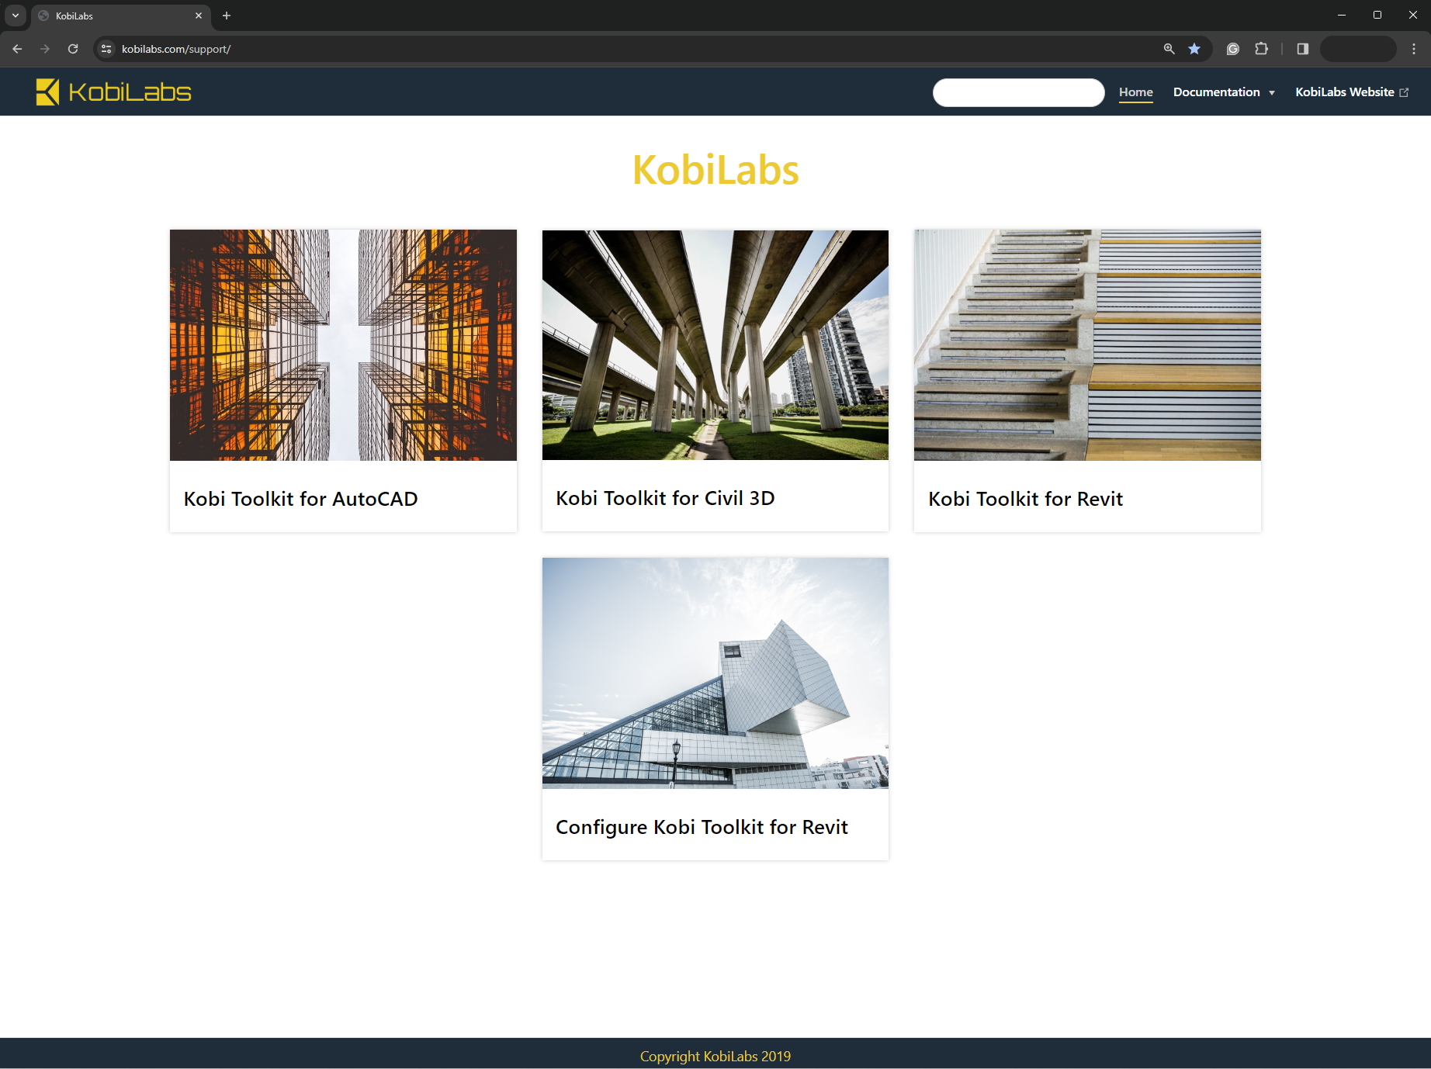Click the browser back navigation icon
Screen dimensions: 1431x1069
pos(17,48)
